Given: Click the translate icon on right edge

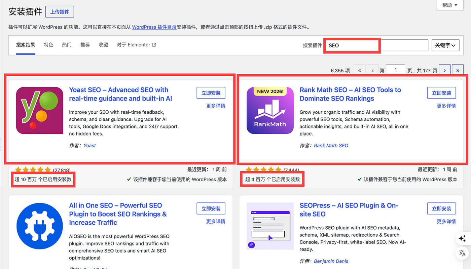Looking at the screenshot, I should (462, 253).
